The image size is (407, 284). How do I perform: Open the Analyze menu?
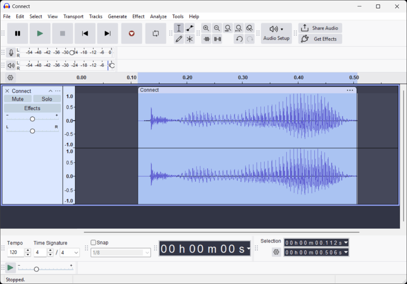click(158, 16)
